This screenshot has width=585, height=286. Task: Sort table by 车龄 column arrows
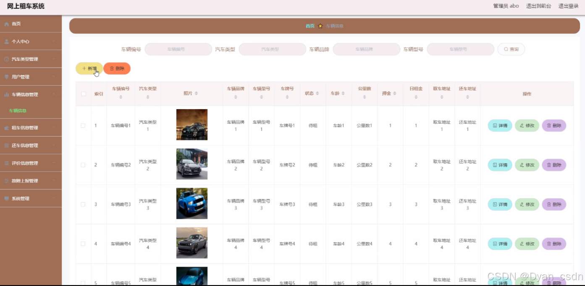tap(343, 93)
